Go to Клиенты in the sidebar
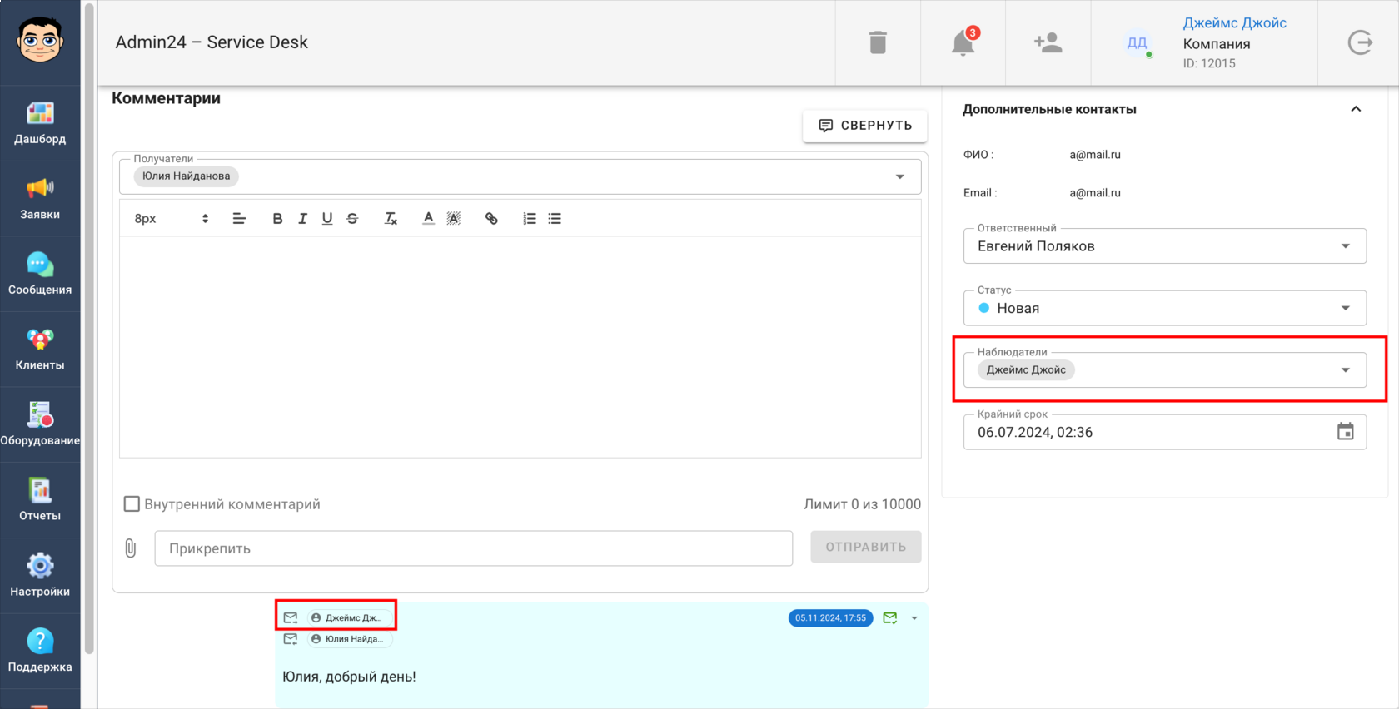Image resolution: width=1399 pixels, height=709 pixels. [x=40, y=350]
